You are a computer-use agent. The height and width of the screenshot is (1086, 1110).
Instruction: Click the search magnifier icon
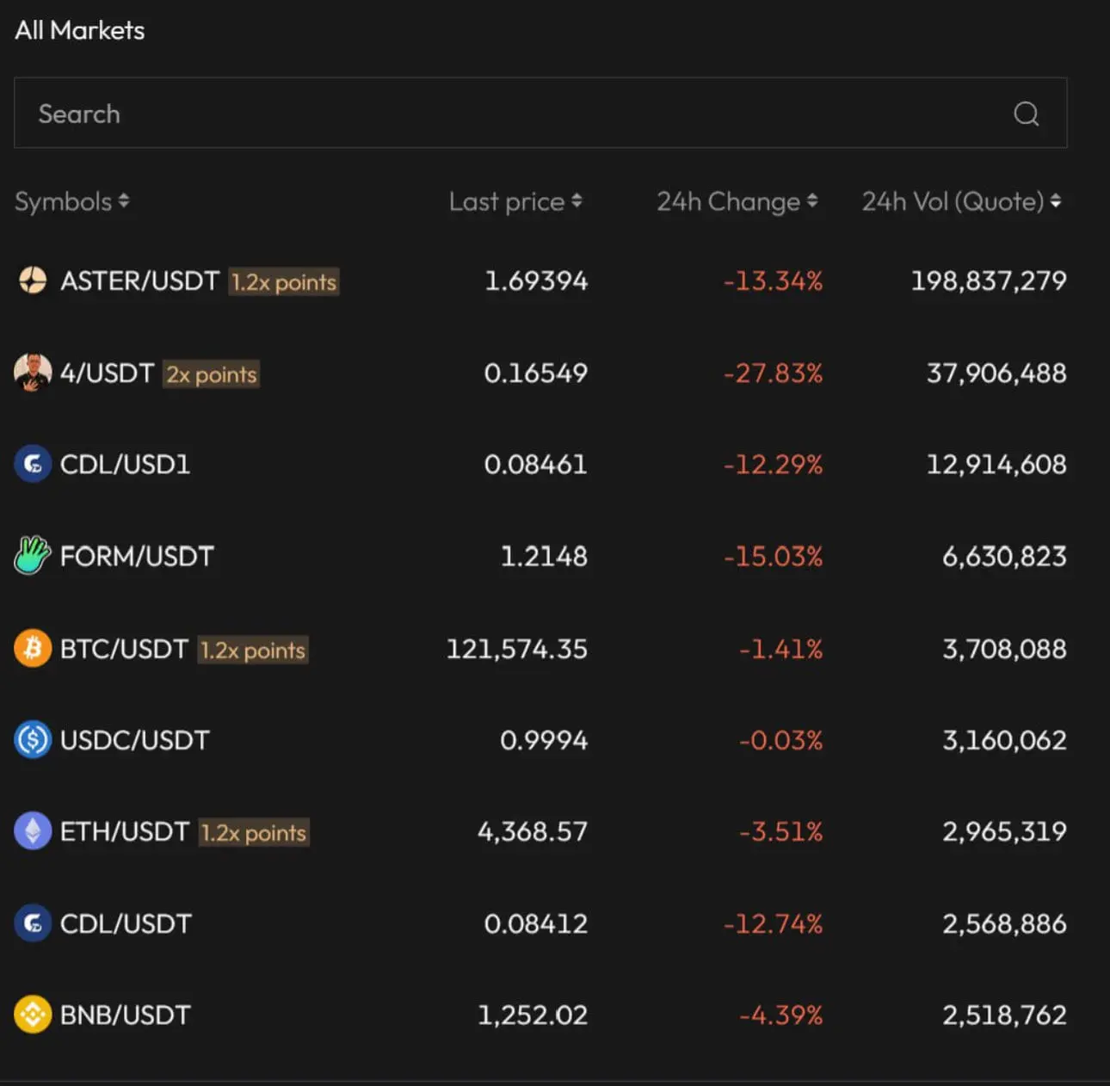pos(1026,114)
